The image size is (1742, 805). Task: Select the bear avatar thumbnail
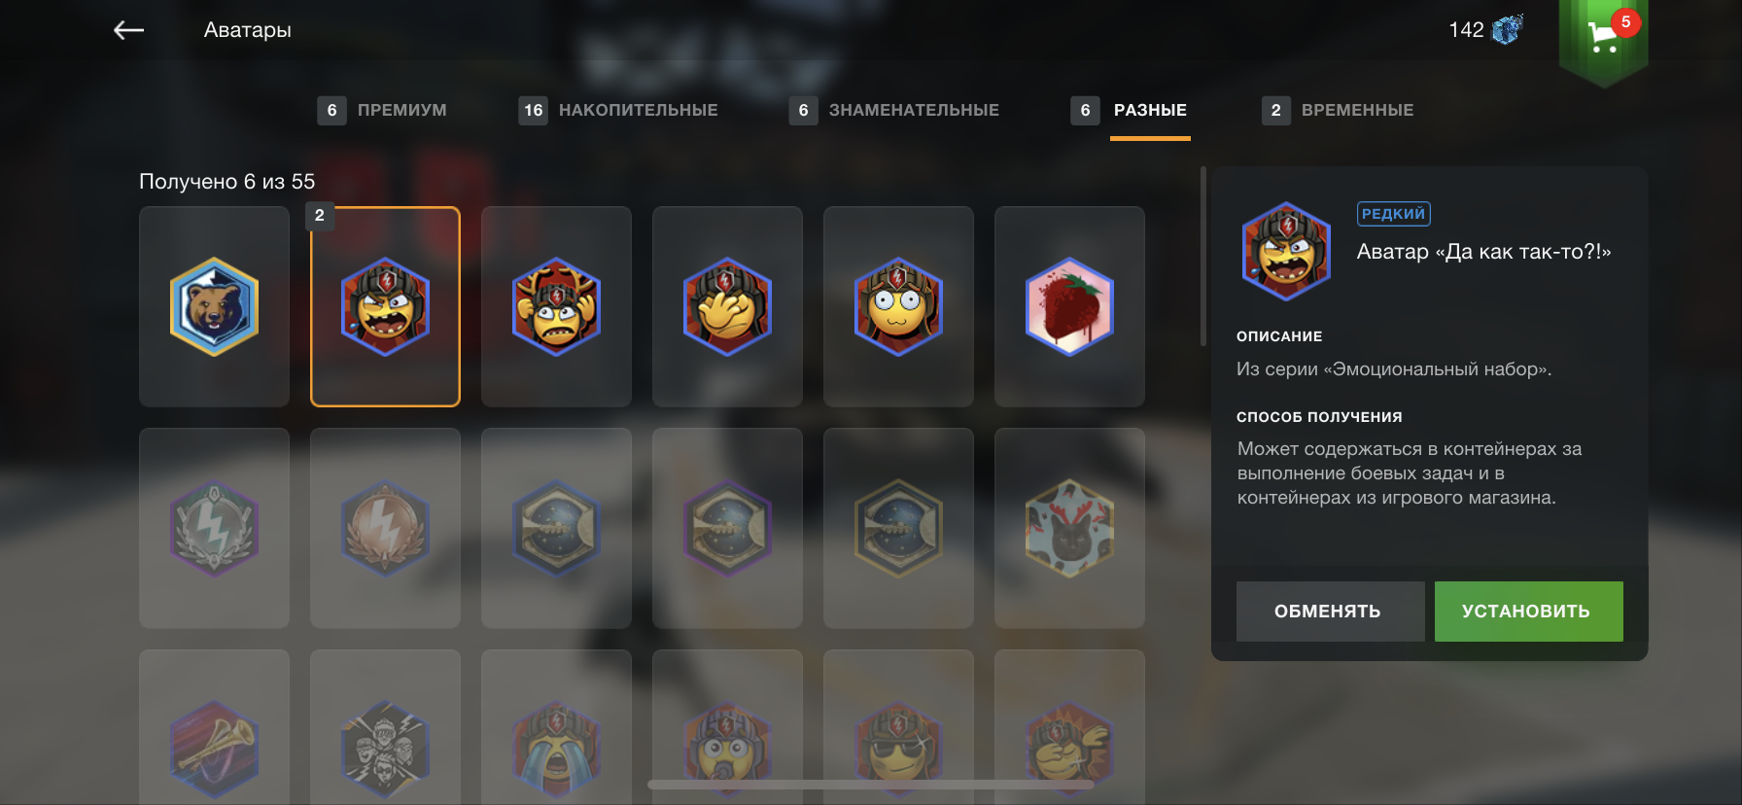pos(214,306)
